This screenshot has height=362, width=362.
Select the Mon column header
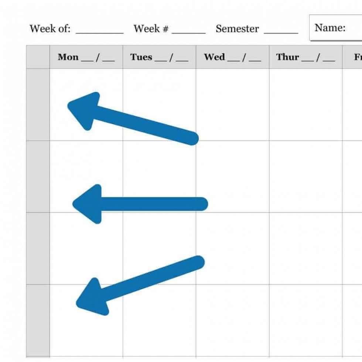(68, 57)
